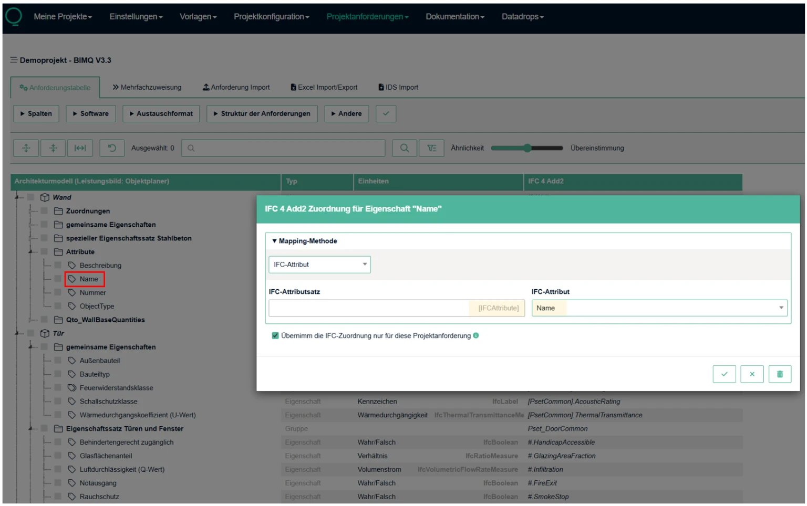Click the collapse all rows icon

click(x=53, y=148)
